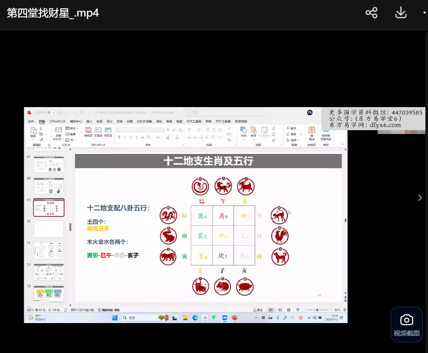Click the Arrange (排列) icon
Viewport: 428px width, 353px height.
click(x=253, y=131)
